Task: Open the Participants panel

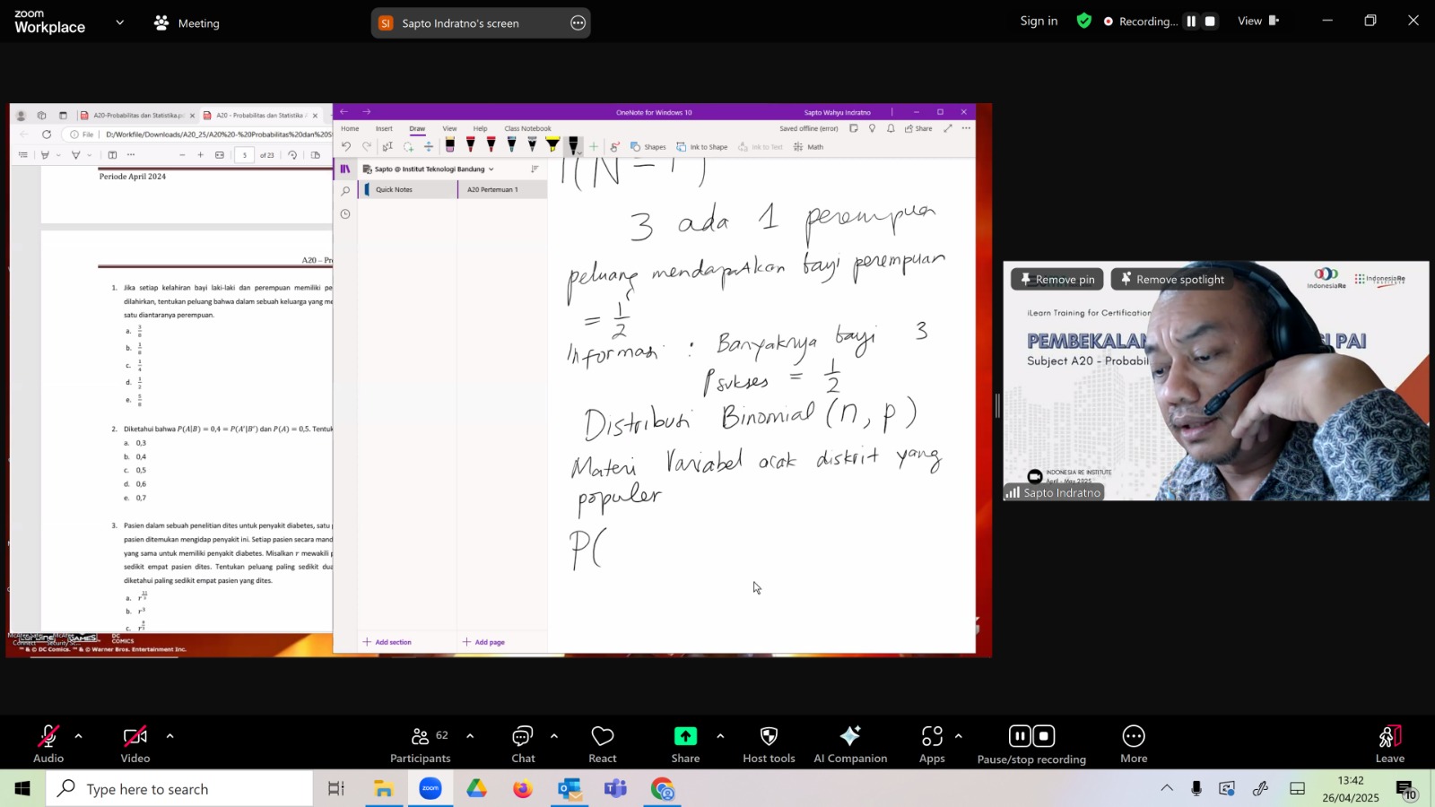Action: tap(420, 745)
